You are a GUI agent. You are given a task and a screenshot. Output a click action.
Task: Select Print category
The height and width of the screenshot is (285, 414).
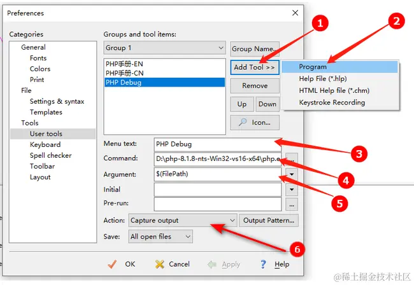pos(37,80)
